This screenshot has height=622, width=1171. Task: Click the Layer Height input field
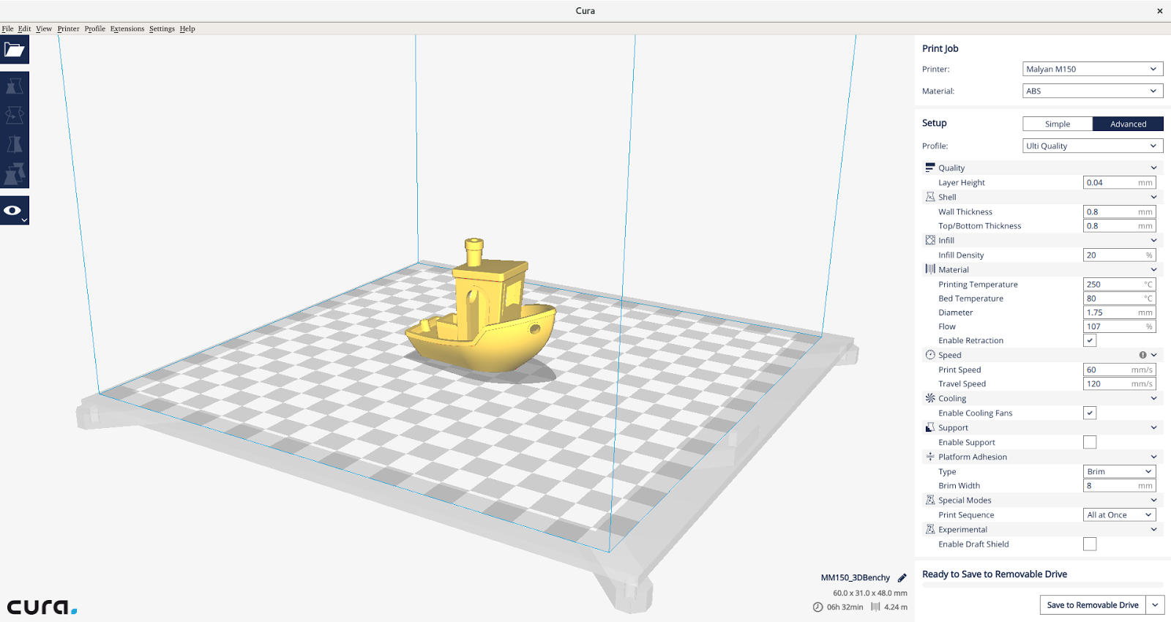pos(1120,182)
